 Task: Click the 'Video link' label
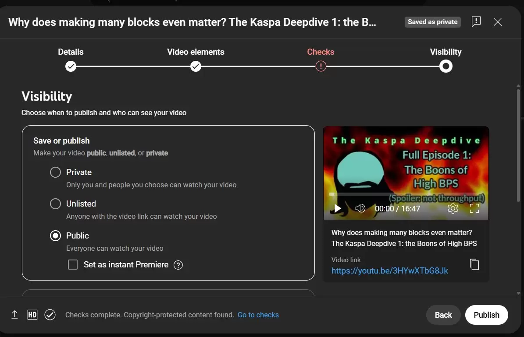(x=346, y=260)
